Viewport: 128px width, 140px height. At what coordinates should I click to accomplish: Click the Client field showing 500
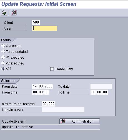[36, 22]
